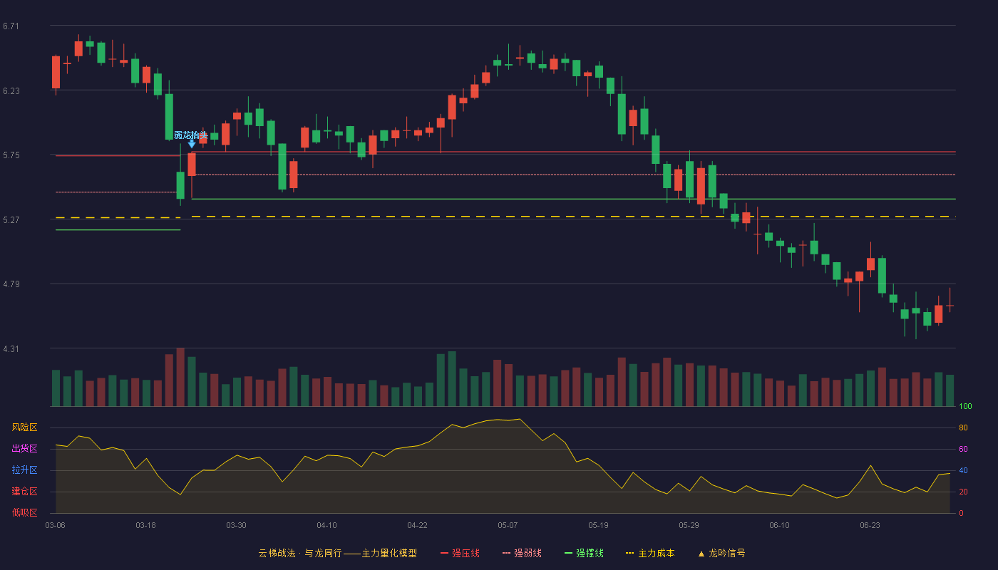This screenshot has height=570, width=998.
Task: Select the 拉升区 zone label
Action: tap(24, 470)
